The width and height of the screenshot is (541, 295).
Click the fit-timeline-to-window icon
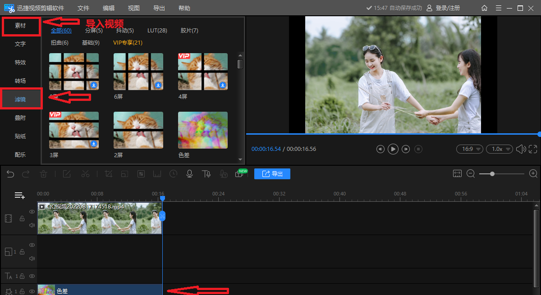pos(458,174)
